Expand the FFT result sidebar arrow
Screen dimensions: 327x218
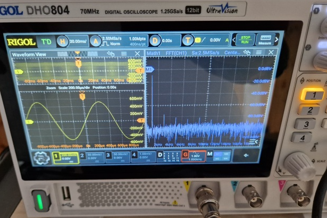(x=254, y=142)
